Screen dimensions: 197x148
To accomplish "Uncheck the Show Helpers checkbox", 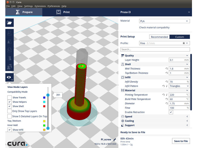I will pyautogui.click(x=9, y=102).
